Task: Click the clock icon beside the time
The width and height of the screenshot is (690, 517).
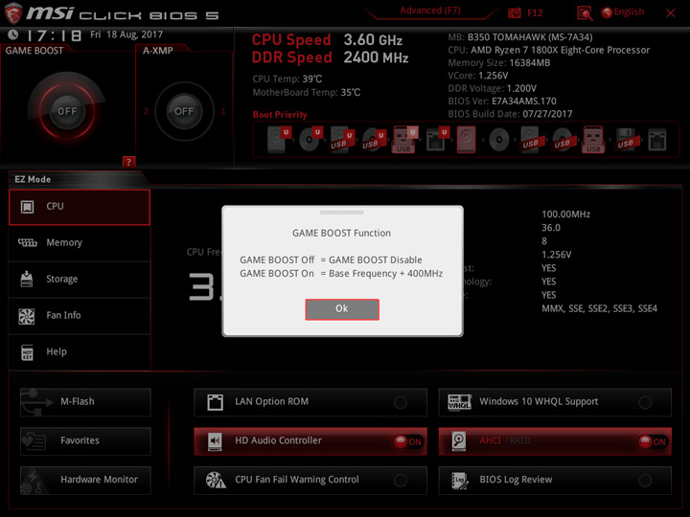Action: 13,34
